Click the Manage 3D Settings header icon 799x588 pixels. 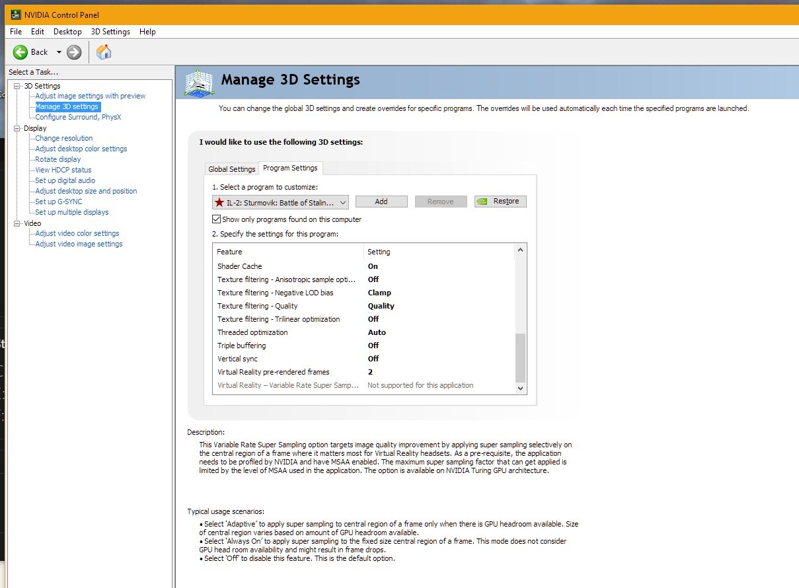[199, 83]
